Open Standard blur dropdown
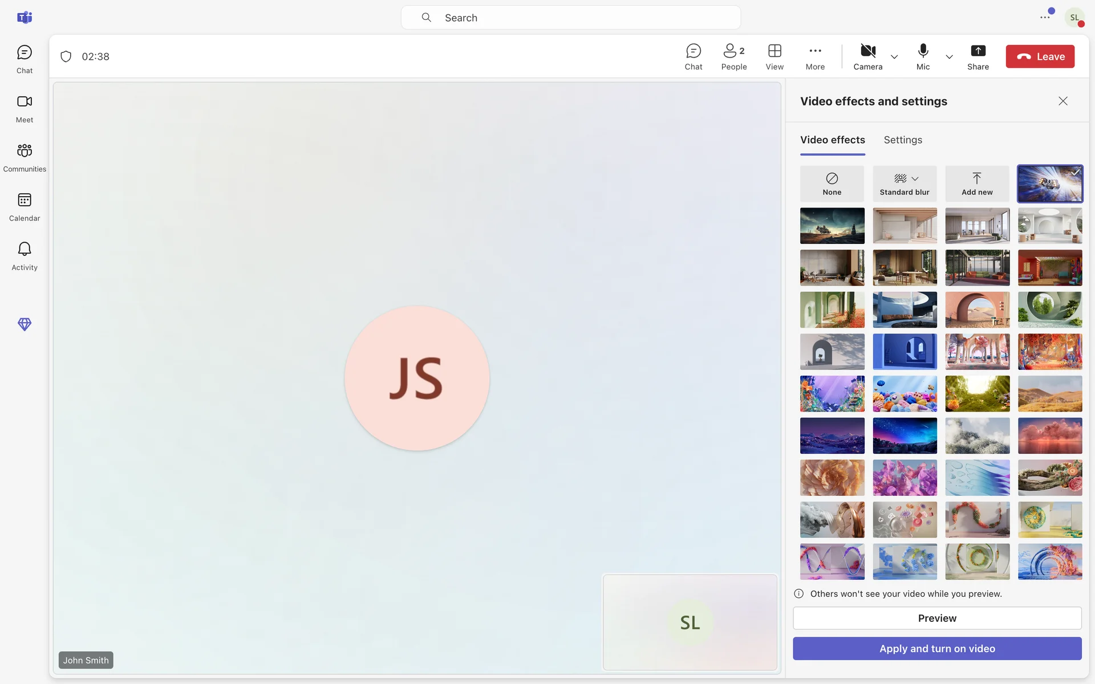 click(x=915, y=179)
